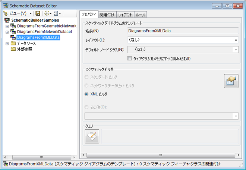Select DiagramsFromXMLData tree item text
The height and width of the screenshot is (170, 246).
coord(38,38)
